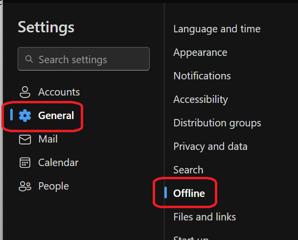
Task: Click the magnifier icon in the search box
Action: [29, 59]
